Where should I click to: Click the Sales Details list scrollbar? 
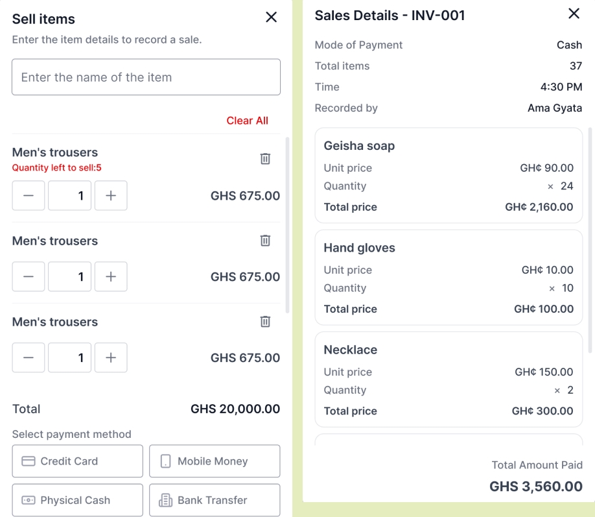590,240
